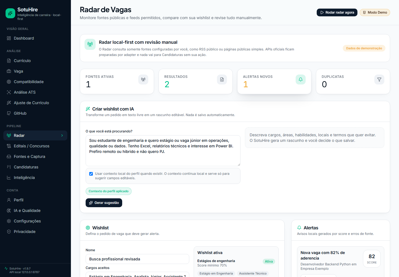The width and height of the screenshot is (399, 277).
Task: Click the Resultados document search icon
Action: [x=222, y=79]
